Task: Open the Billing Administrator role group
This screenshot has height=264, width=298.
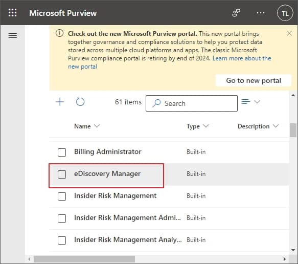Action: (x=108, y=152)
